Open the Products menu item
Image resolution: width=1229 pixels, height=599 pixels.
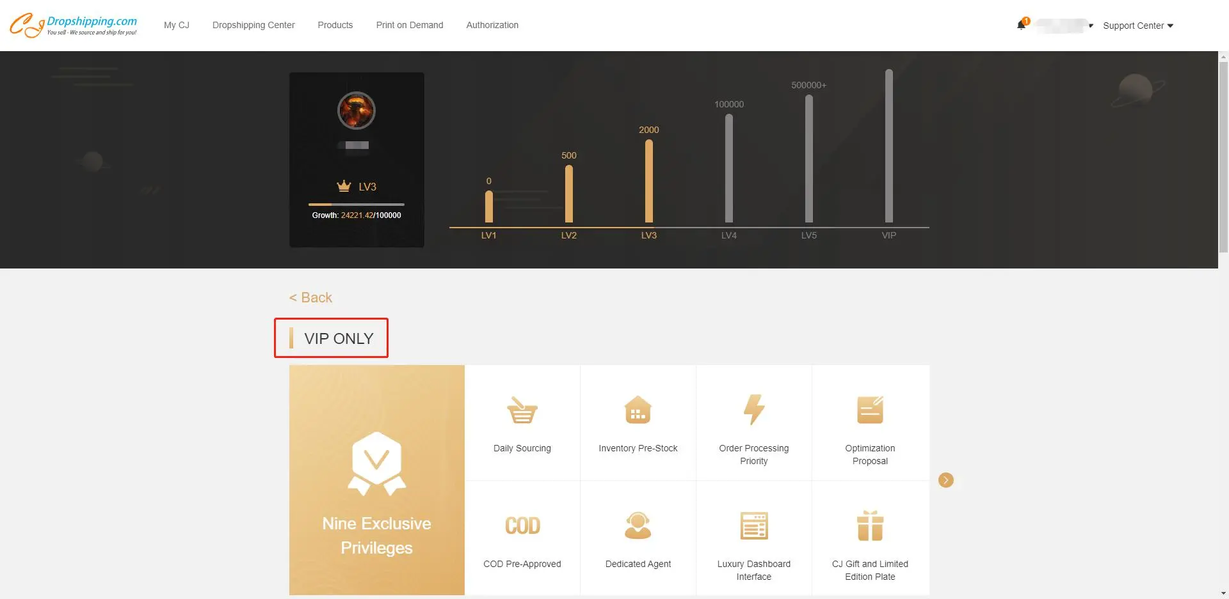pos(335,25)
